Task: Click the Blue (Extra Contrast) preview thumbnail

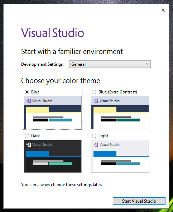Action: tap(120, 112)
